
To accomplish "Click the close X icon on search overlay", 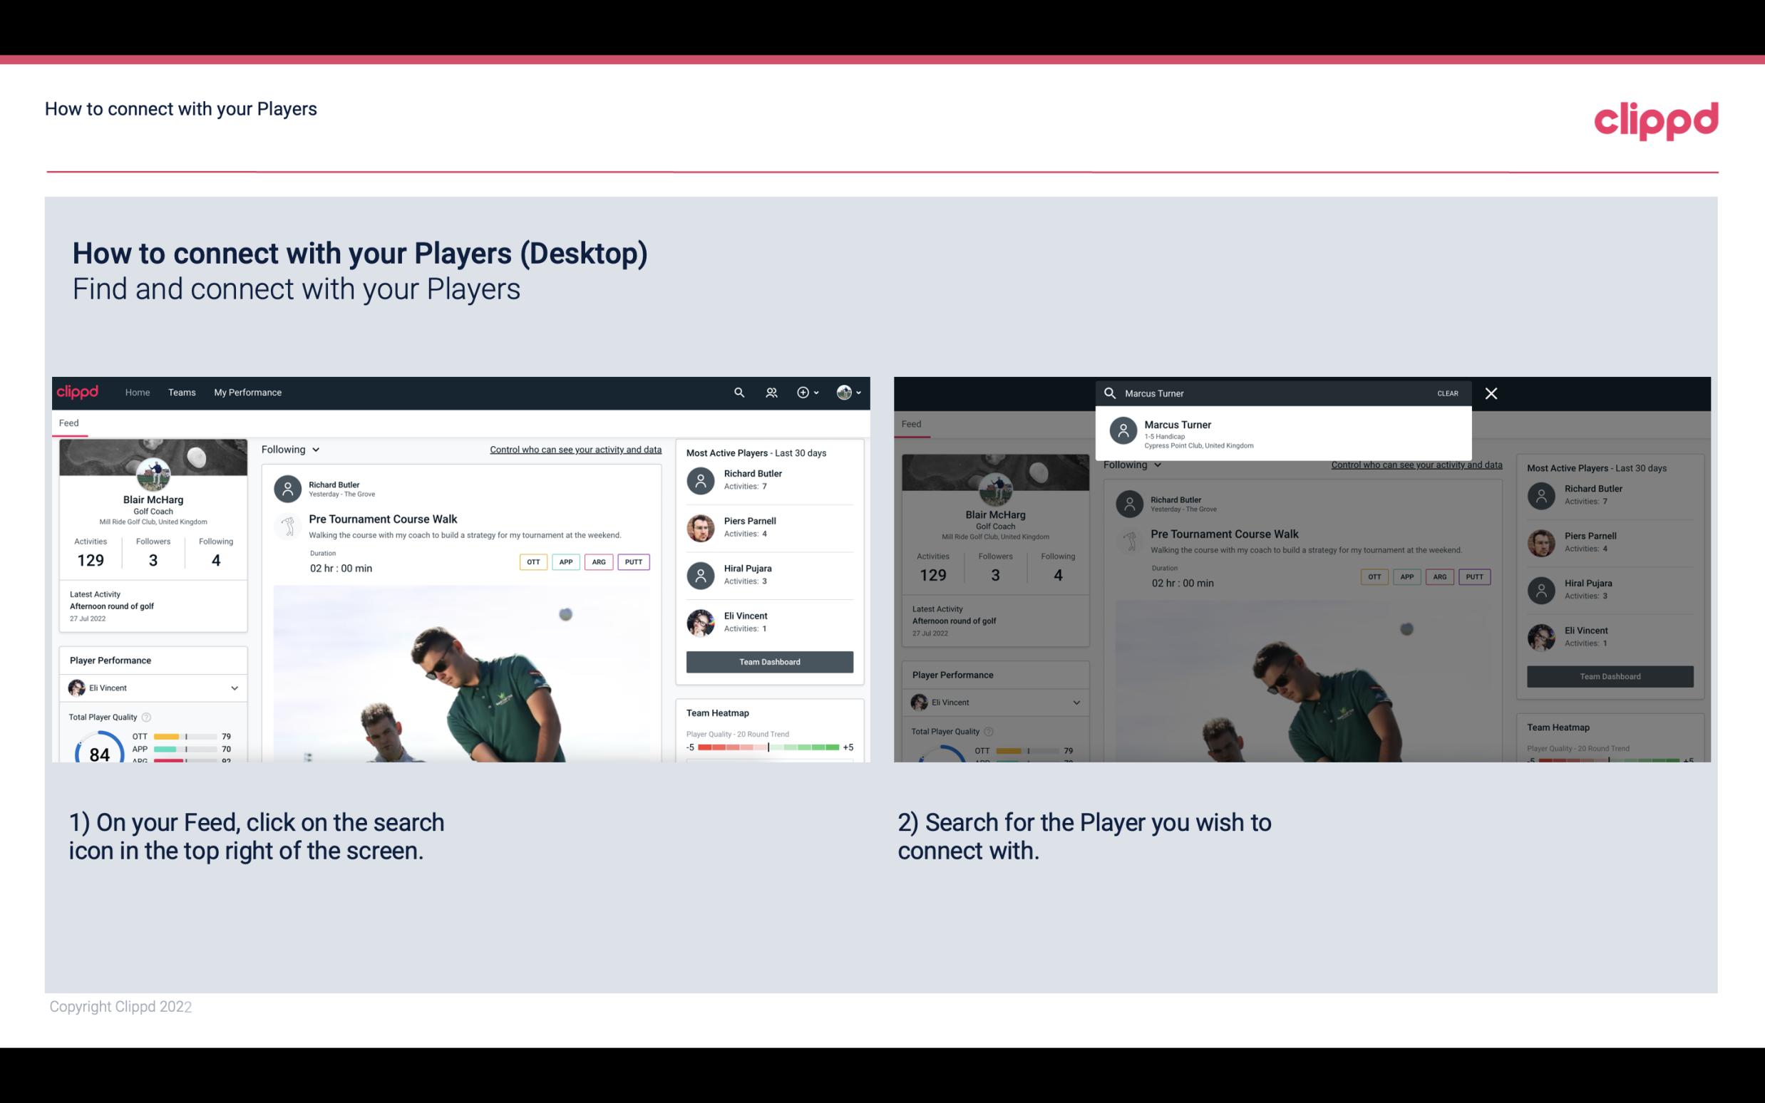I will (1492, 393).
